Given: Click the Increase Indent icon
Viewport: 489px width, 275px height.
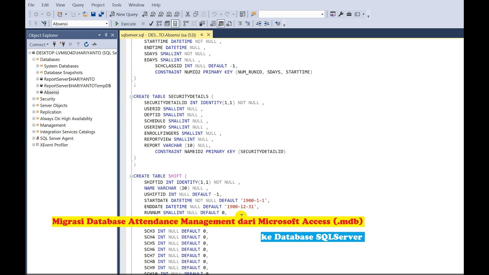Looking at the screenshot, I should [x=267, y=24].
